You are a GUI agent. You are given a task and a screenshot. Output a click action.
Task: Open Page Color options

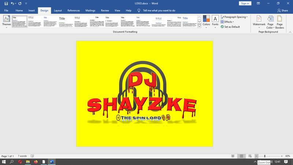click(270, 22)
